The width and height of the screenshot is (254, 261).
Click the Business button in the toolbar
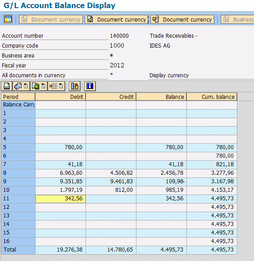tap(237, 19)
